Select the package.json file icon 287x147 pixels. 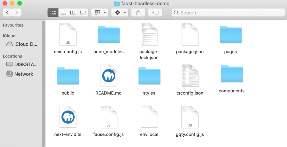pyautogui.click(x=190, y=34)
